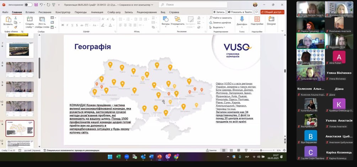Viewport: 357px width, 167px height.
Task: Toggle the AutoSave (Автосохранение) switch
Action: coord(28,5)
